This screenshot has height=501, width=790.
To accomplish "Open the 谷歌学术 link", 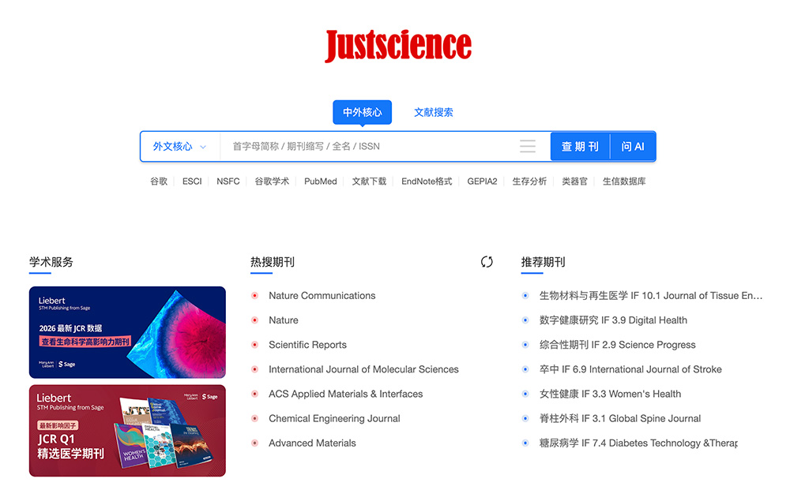I will pos(272,181).
